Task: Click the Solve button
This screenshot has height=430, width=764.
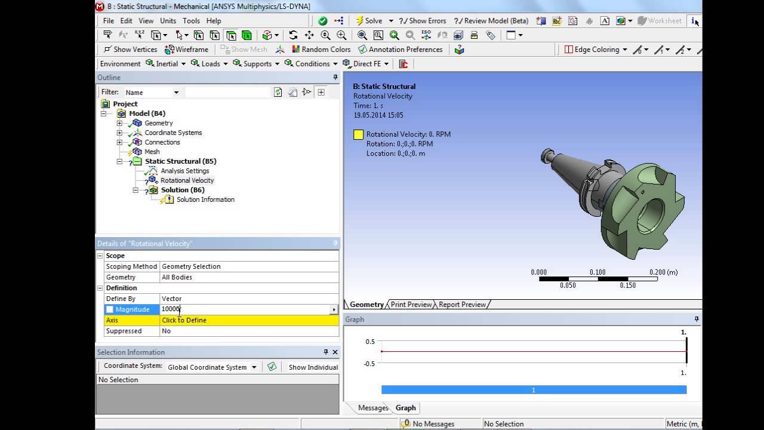Action: (369, 21)
